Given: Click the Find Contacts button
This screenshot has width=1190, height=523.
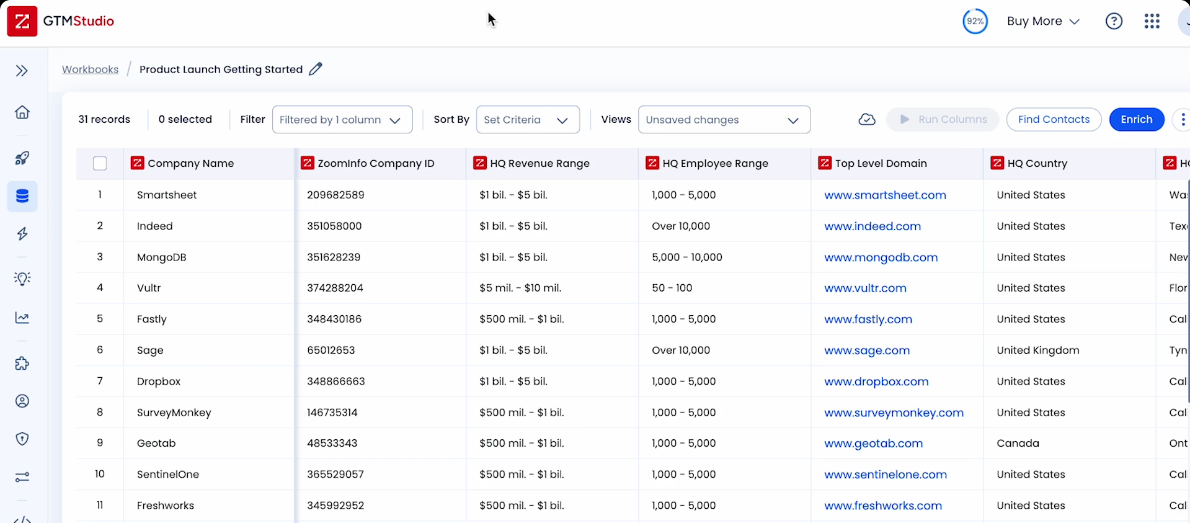Looking at the screenshot, I should [1054, 119].
